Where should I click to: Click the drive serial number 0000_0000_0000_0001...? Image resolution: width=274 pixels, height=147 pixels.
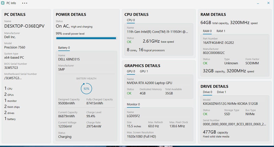pos(235,124)
